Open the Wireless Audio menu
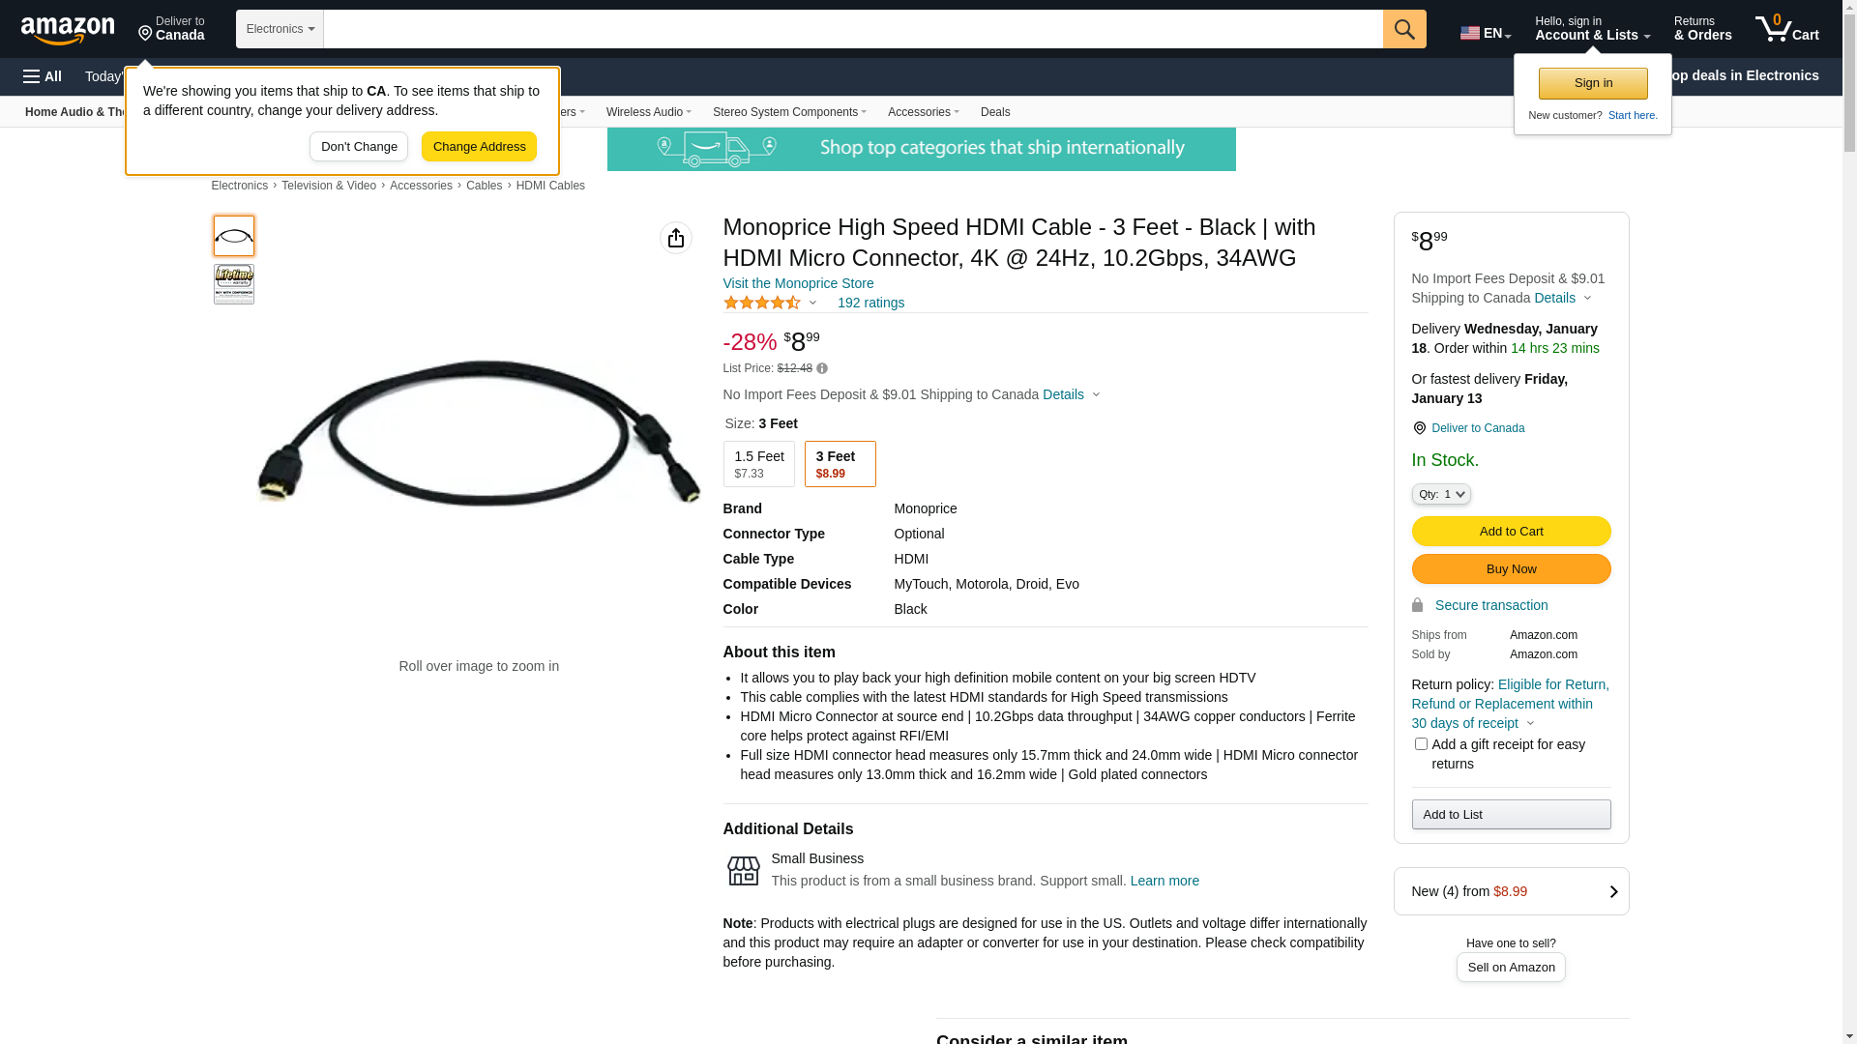The image size is (1857, 1044). [x=648, y=112]
